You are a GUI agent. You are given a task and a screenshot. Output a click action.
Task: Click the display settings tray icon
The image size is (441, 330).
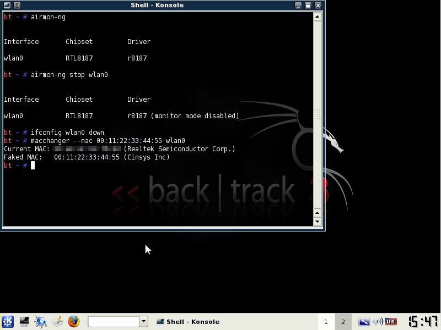[x=364, y=322]
